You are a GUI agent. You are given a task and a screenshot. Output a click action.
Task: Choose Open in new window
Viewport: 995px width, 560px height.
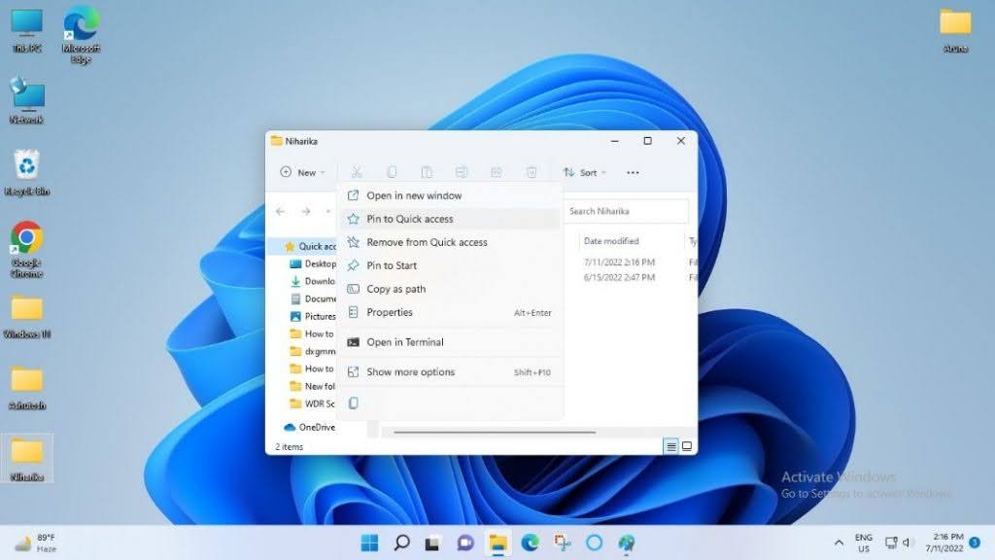(450, 195)
